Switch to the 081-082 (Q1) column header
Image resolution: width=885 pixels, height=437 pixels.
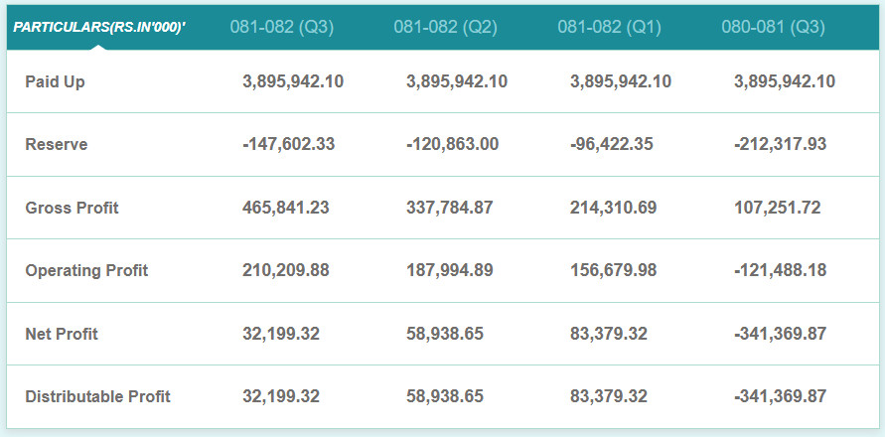click(610, 27)
